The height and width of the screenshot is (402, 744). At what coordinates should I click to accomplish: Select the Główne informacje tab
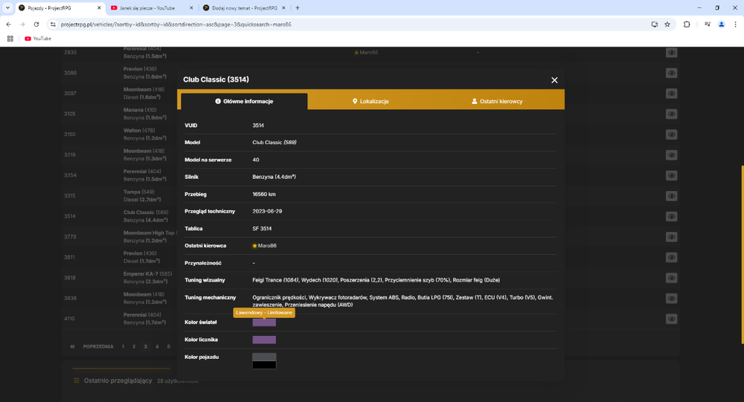[244, 102]
